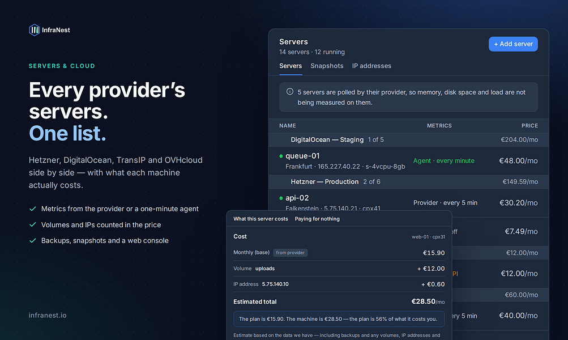The width and height of the screenshot is (568, 340).
Task: Click the €48.00/mo price for queue-01
Action: (518, 160)
